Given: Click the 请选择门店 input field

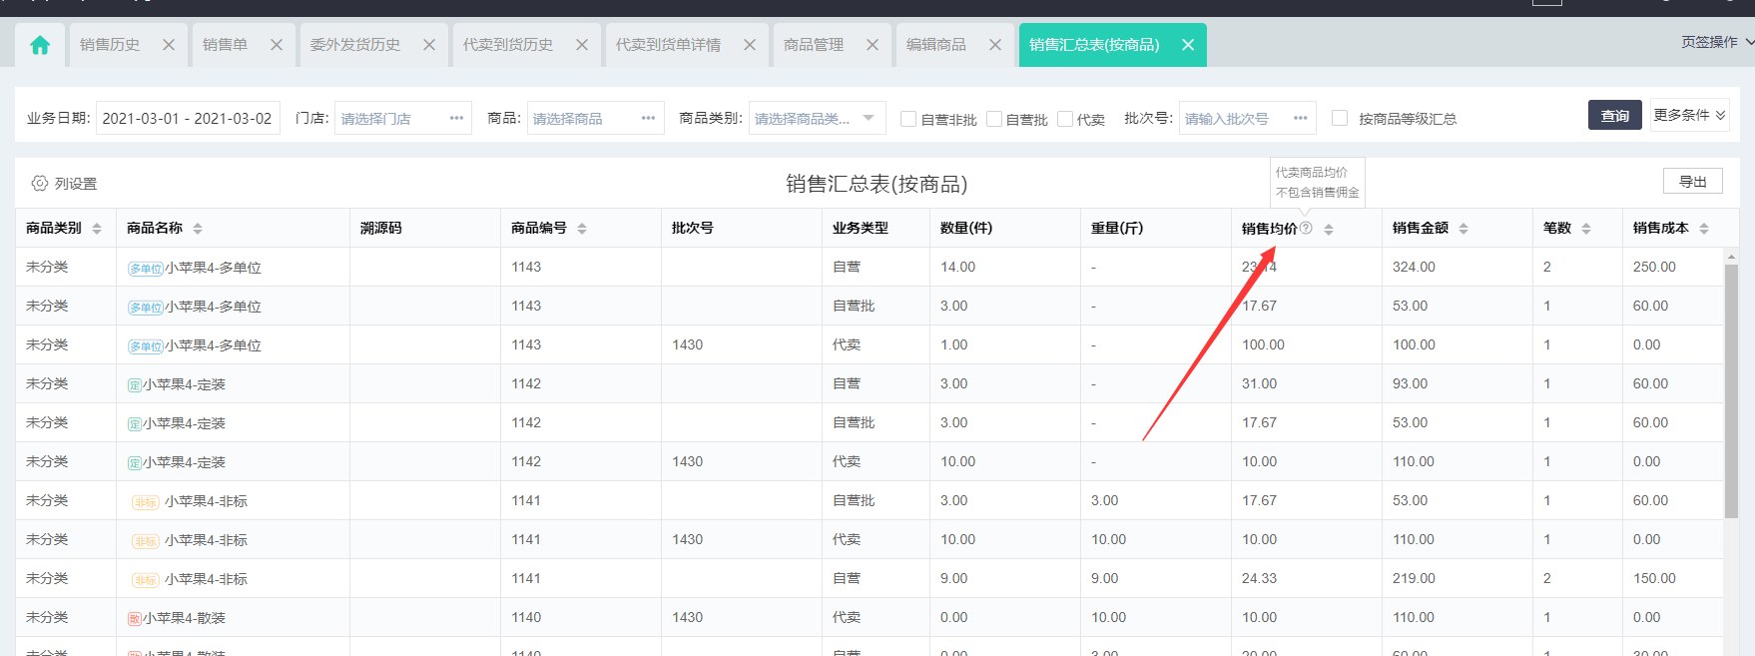Looking at the screenshot, I should 403,118.
